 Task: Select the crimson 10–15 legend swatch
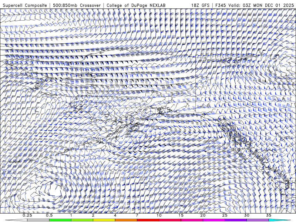(x=170, y=220)
